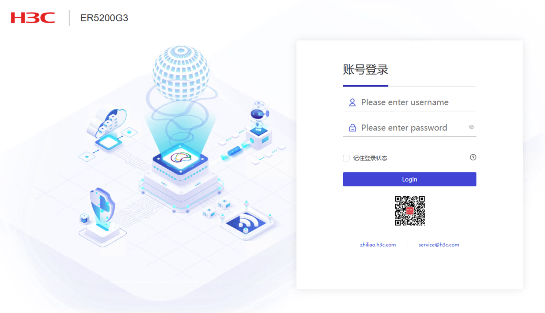The image size is (545, 313).
Task: Click the QR code image
Action: (x=409, y=211)
